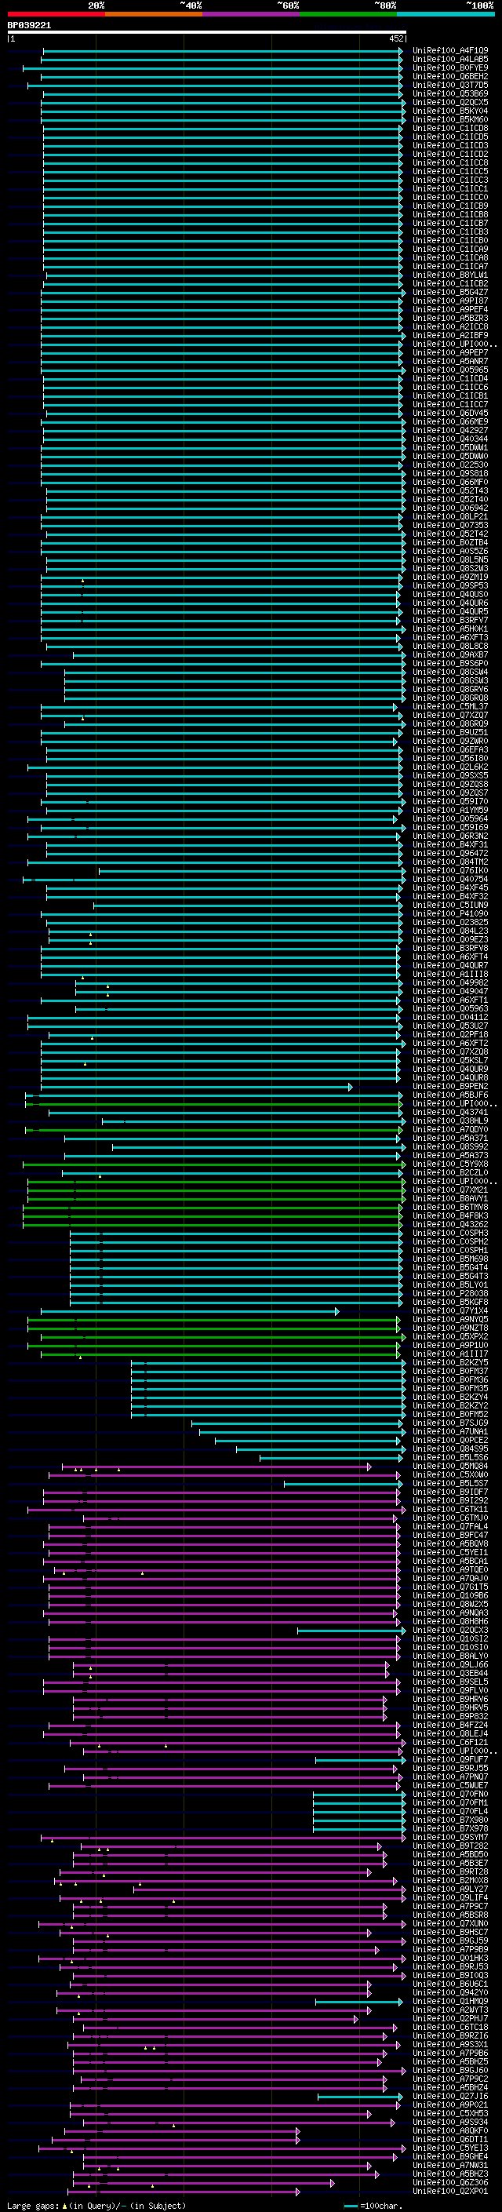Open hit UniRef100_A4F1Q9

click(x=450, y=51)
